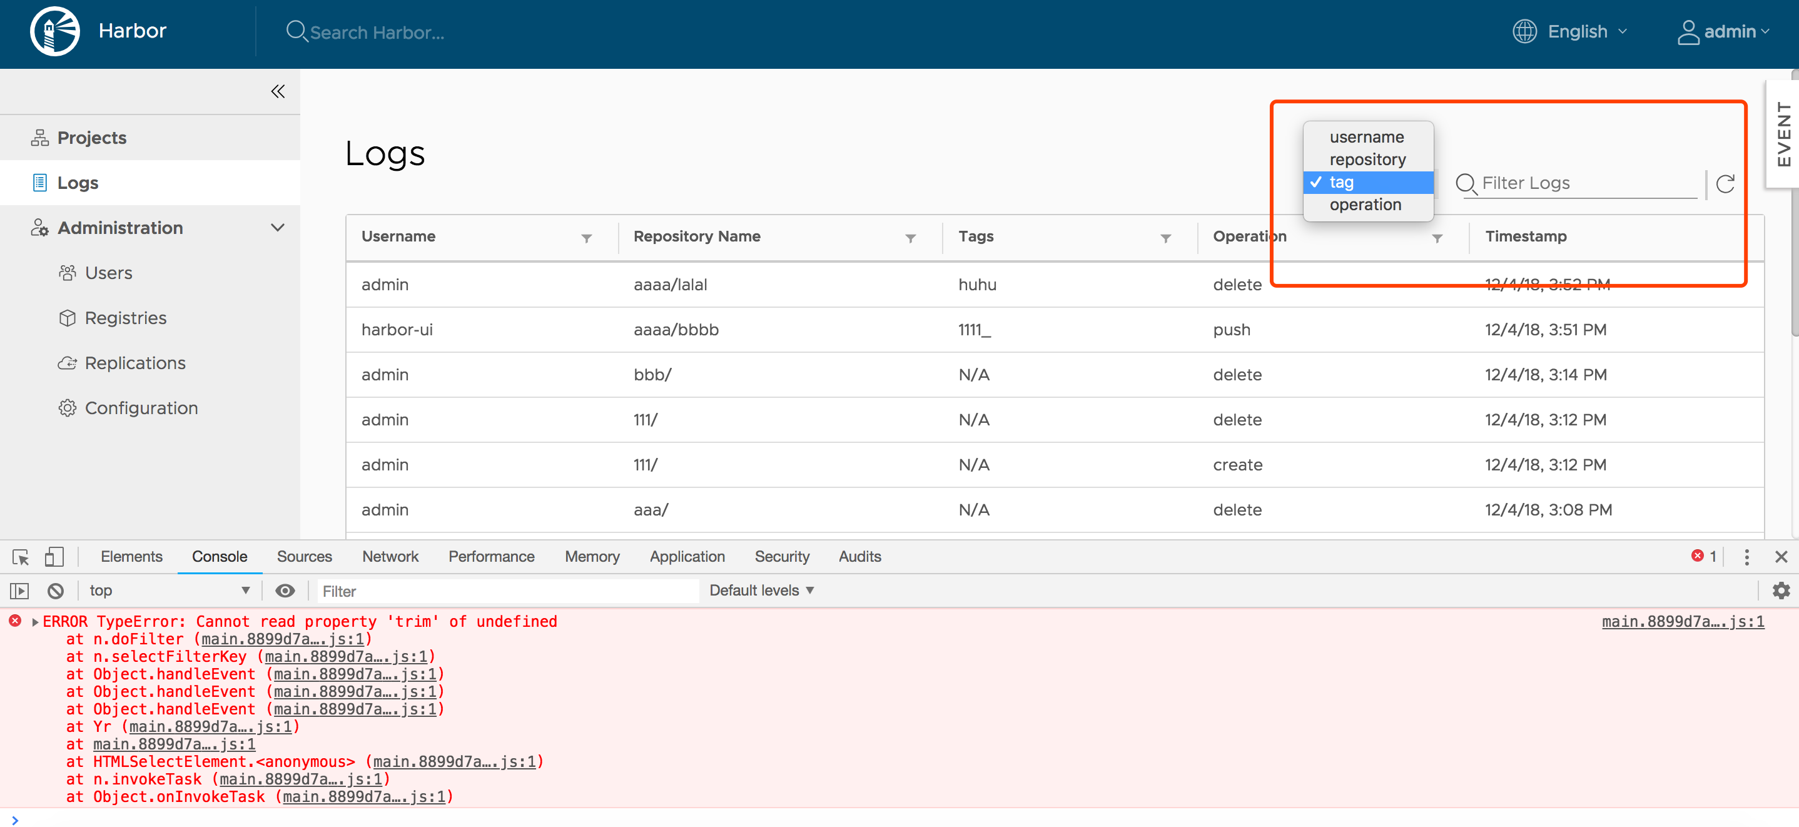Toggle device emulation mode in DevTools
Viewport: 1799px width, 827px height.
tap(55, 557)
